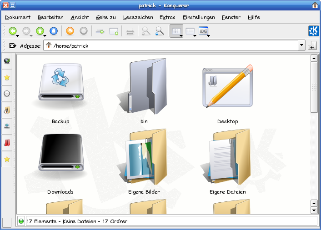Open the history clock sidebar tab
Viewport: 321px width, 230px height.
click(x=7, y=94)
